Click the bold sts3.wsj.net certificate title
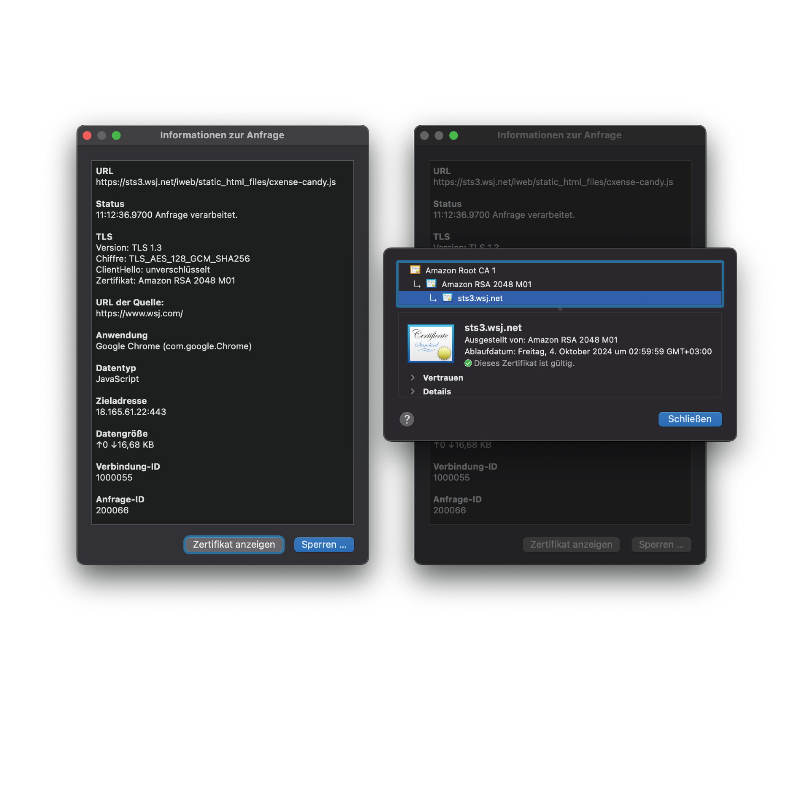The height and width of the screenshot is (788, 788). coord(493,327)
